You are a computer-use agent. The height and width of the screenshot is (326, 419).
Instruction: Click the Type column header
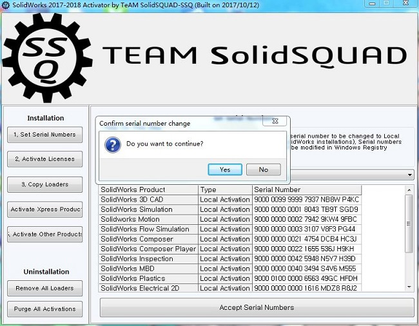tap(225, 190)
